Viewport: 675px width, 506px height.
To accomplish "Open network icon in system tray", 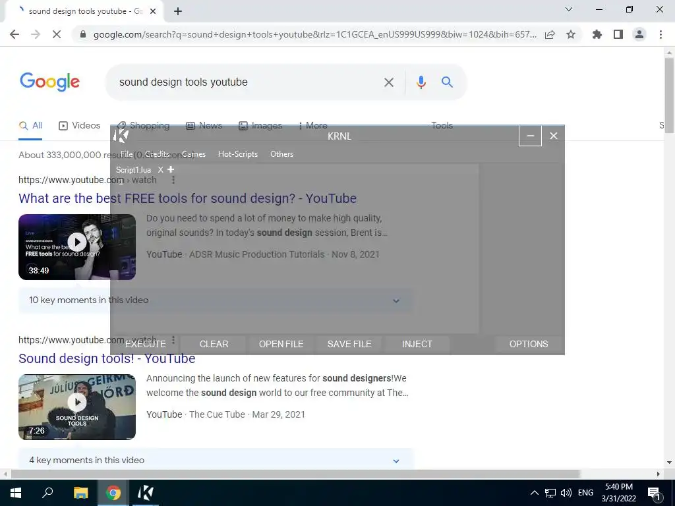I will (550, 493).
